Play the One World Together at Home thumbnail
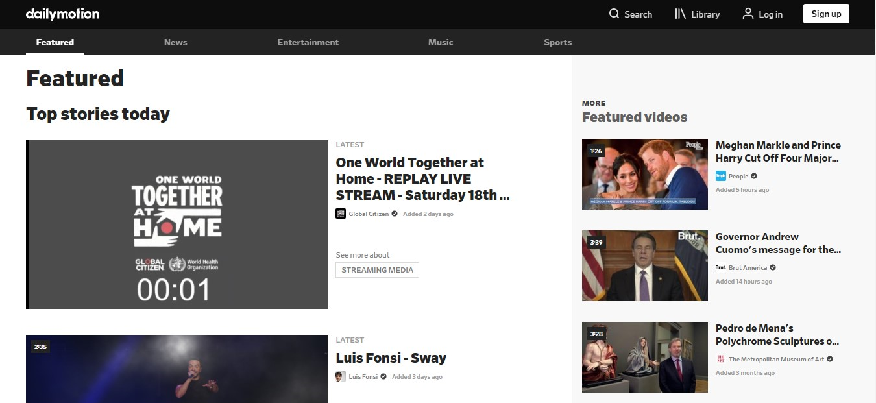The image size is (876, 403). pos(176,224)
